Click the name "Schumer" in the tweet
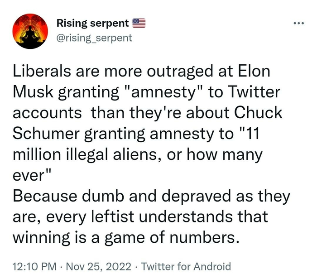This screenshot has height=279, width=317. point(44,135)
